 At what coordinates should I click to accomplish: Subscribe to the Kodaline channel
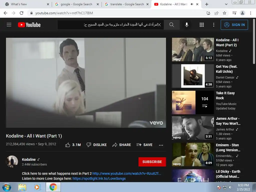pyautogui.click(x=152, y=162)
